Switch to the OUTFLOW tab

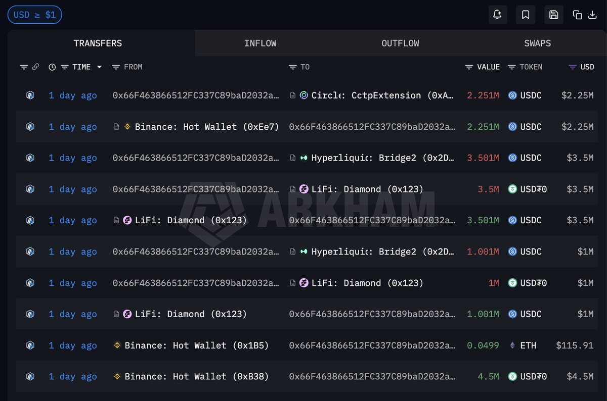(400, 43)
